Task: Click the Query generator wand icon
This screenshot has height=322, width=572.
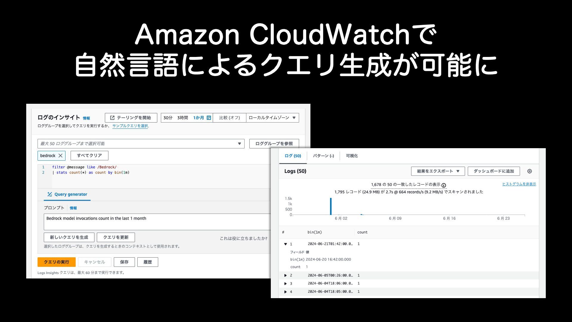Action: click(x=50, y=194)
